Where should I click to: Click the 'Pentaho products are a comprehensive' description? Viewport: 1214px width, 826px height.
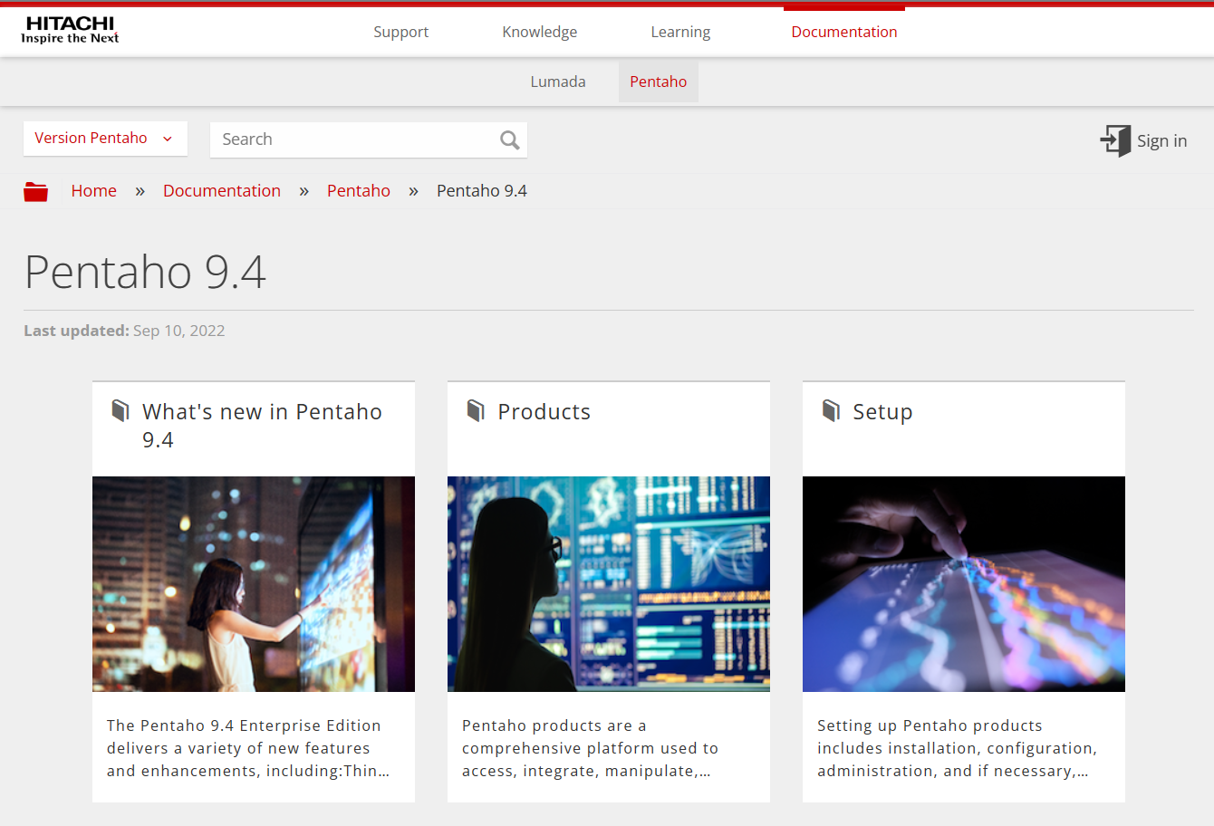pyautogui.click(x=590, y=748)
